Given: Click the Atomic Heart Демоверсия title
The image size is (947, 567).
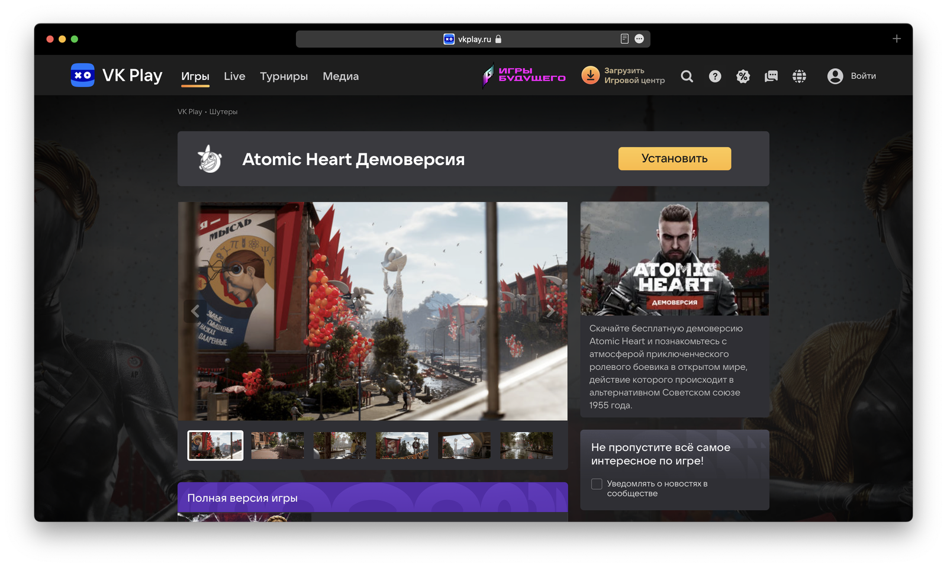Looking at the screenshot, I should (353, 159).
